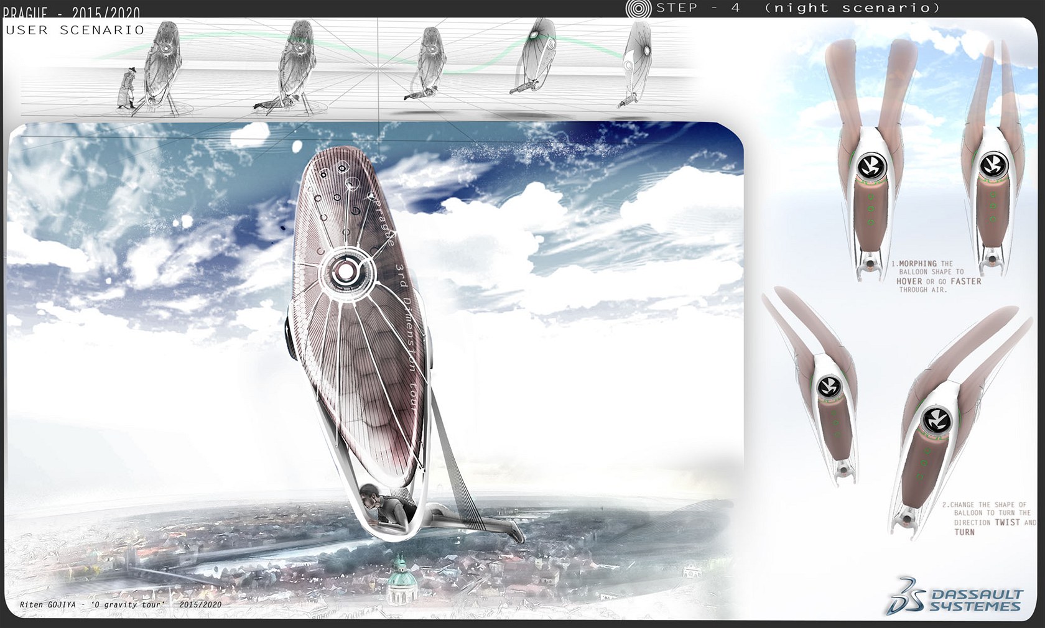Screen dimensions: 1045x628
Task: Click the PRAGUE - 2015/2020 header text
Action: [x=72, y=11]
